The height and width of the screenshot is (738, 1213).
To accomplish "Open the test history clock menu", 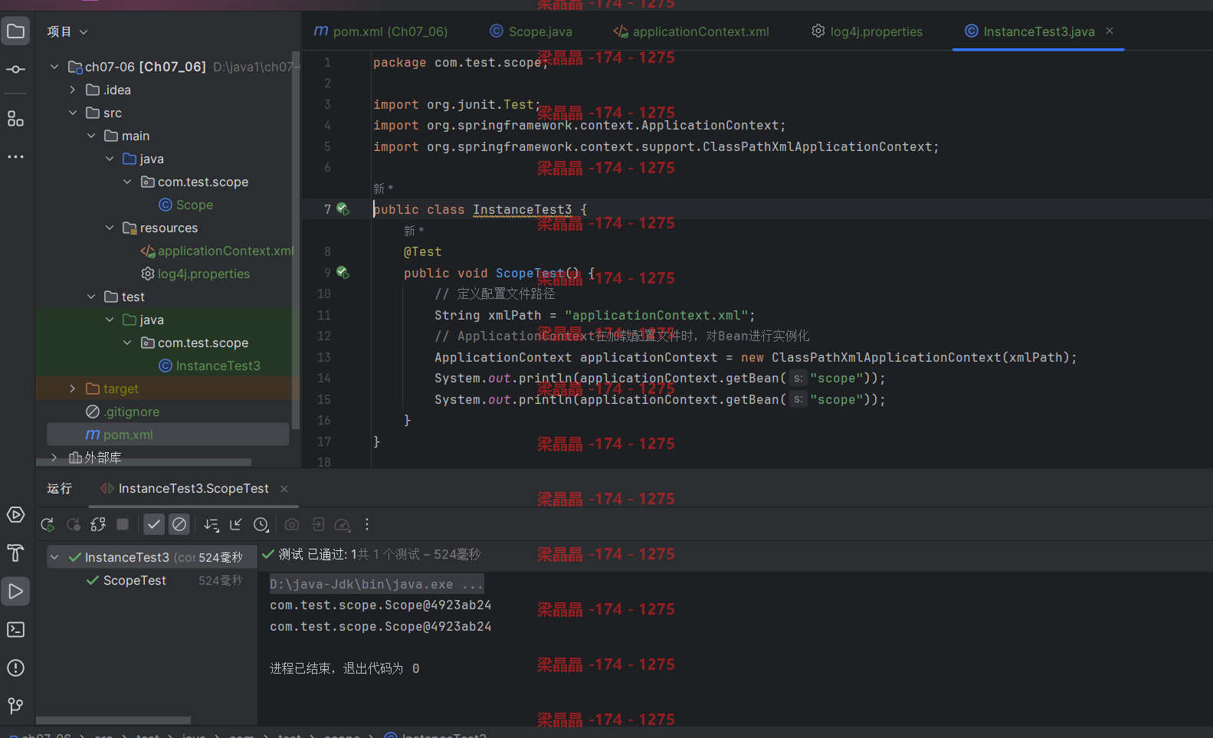I will click(x=262, y=525).
